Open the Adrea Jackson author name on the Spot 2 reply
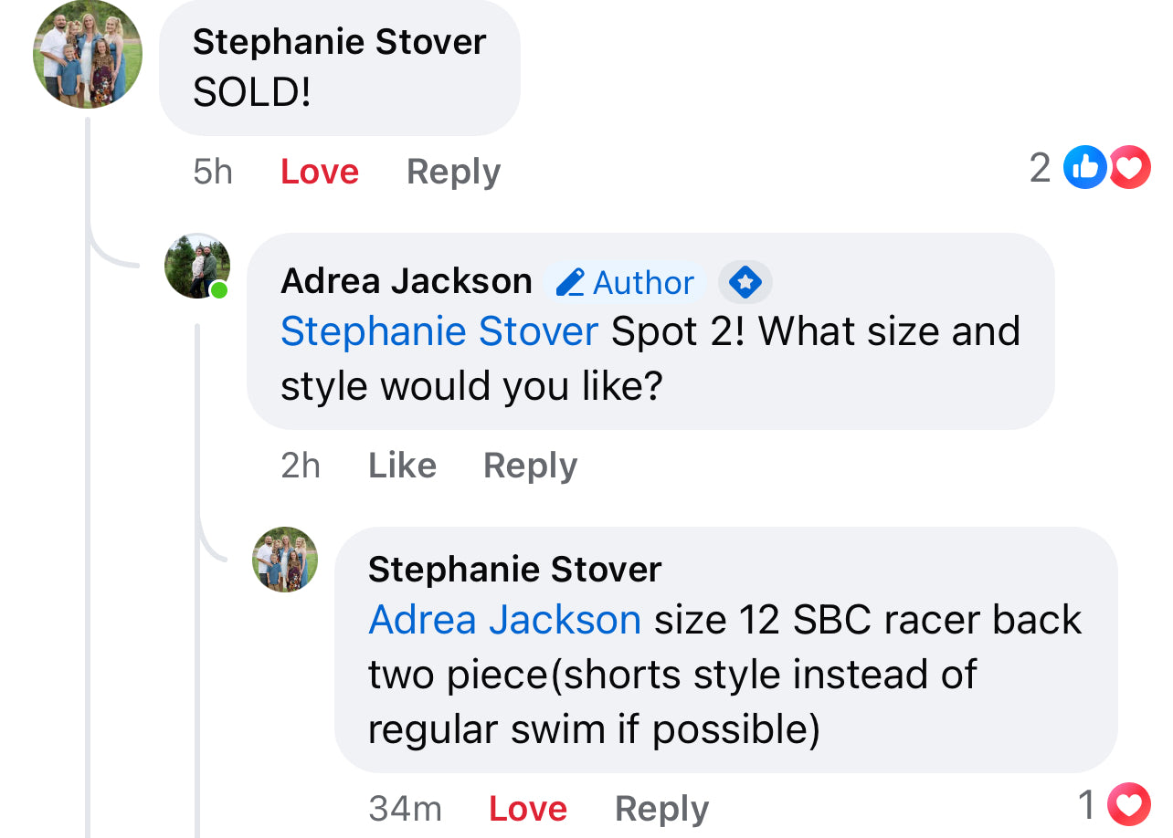Viewport: 1173px width, 838px height. [407, 281]
